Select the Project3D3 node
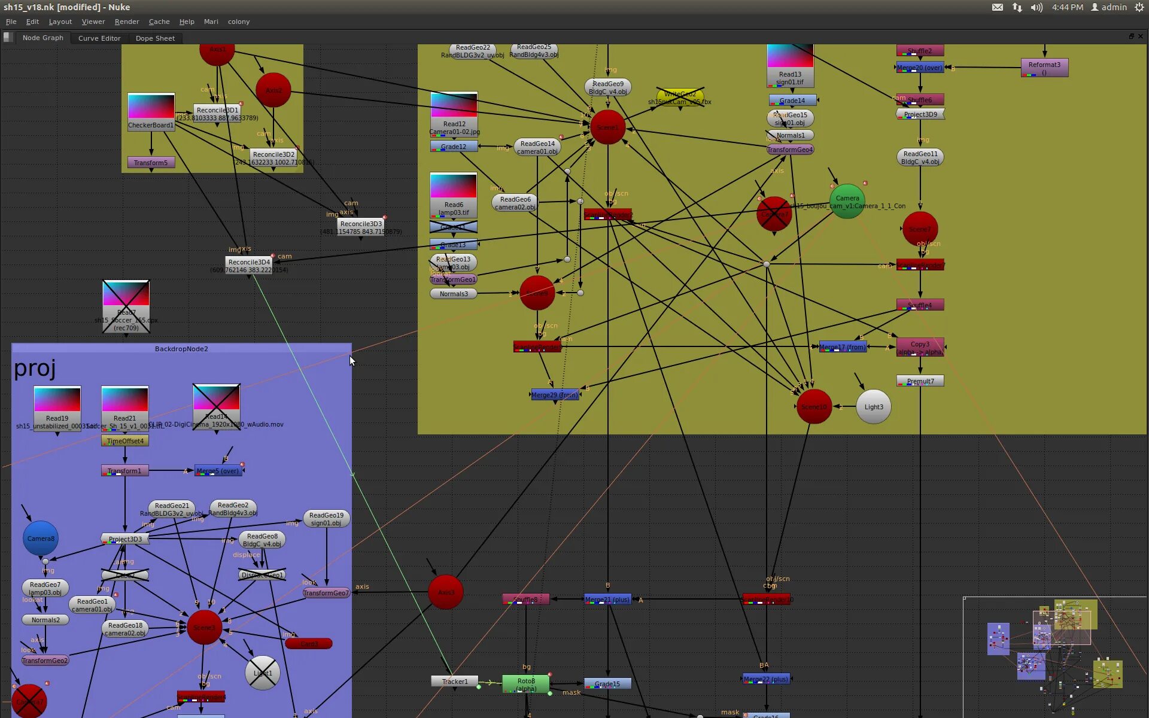This screenshot has height=718, width=1149. click(125, 538)
